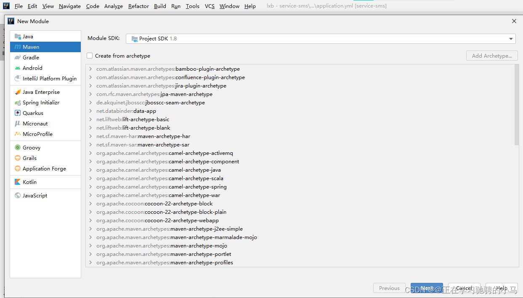Select cocoon-22-archetype-webapp row
The width and height of the screenshot is (523, 298).
pos(300,220)
